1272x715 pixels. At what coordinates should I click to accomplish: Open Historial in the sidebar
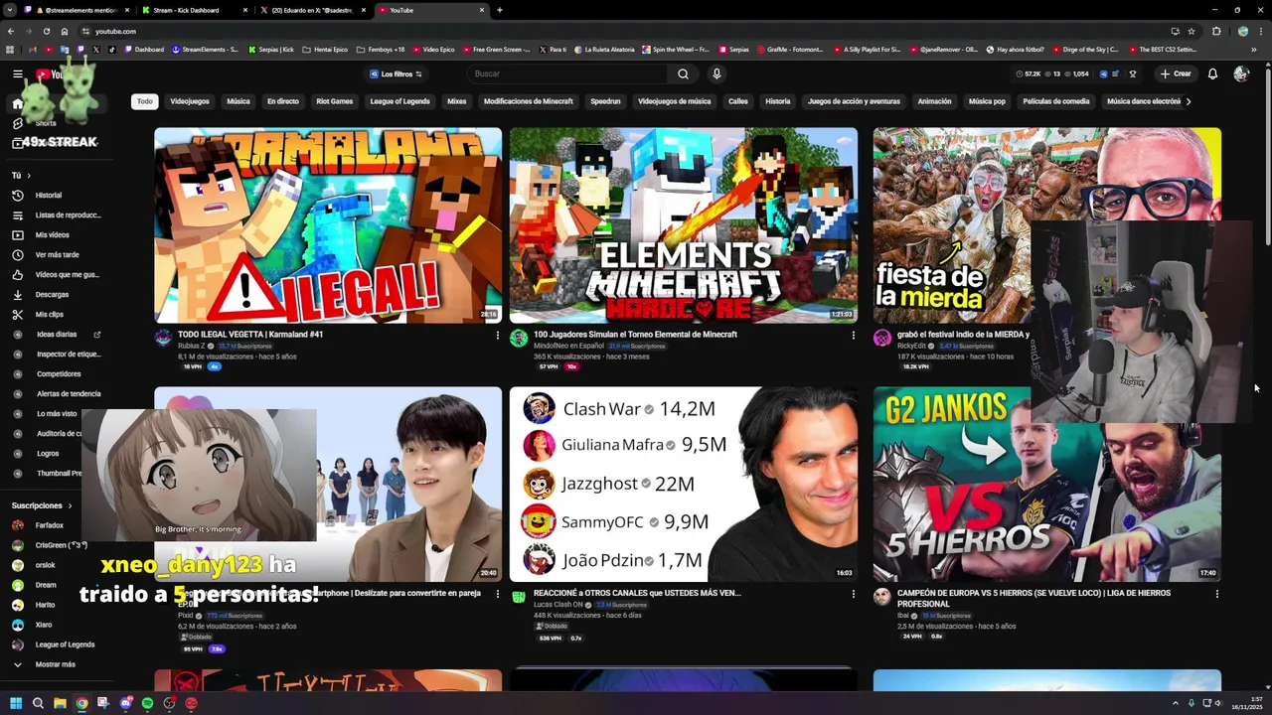[x=50, y=196]
